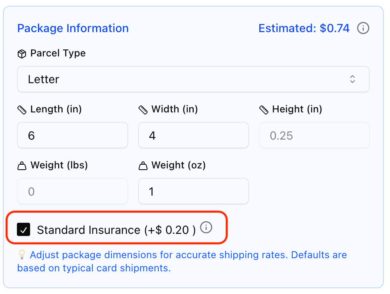Open the info tooltip next to Estimated price

click(363, 28)
